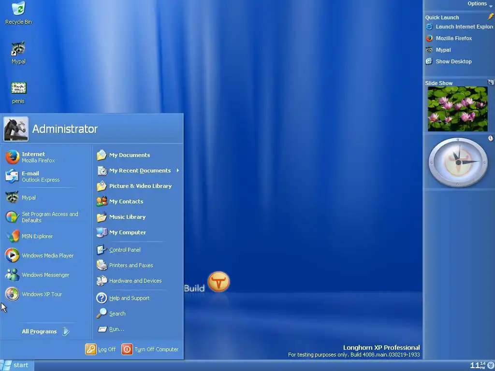
Task: Click the Slide Show tile header
Action: tap(439, 83)
